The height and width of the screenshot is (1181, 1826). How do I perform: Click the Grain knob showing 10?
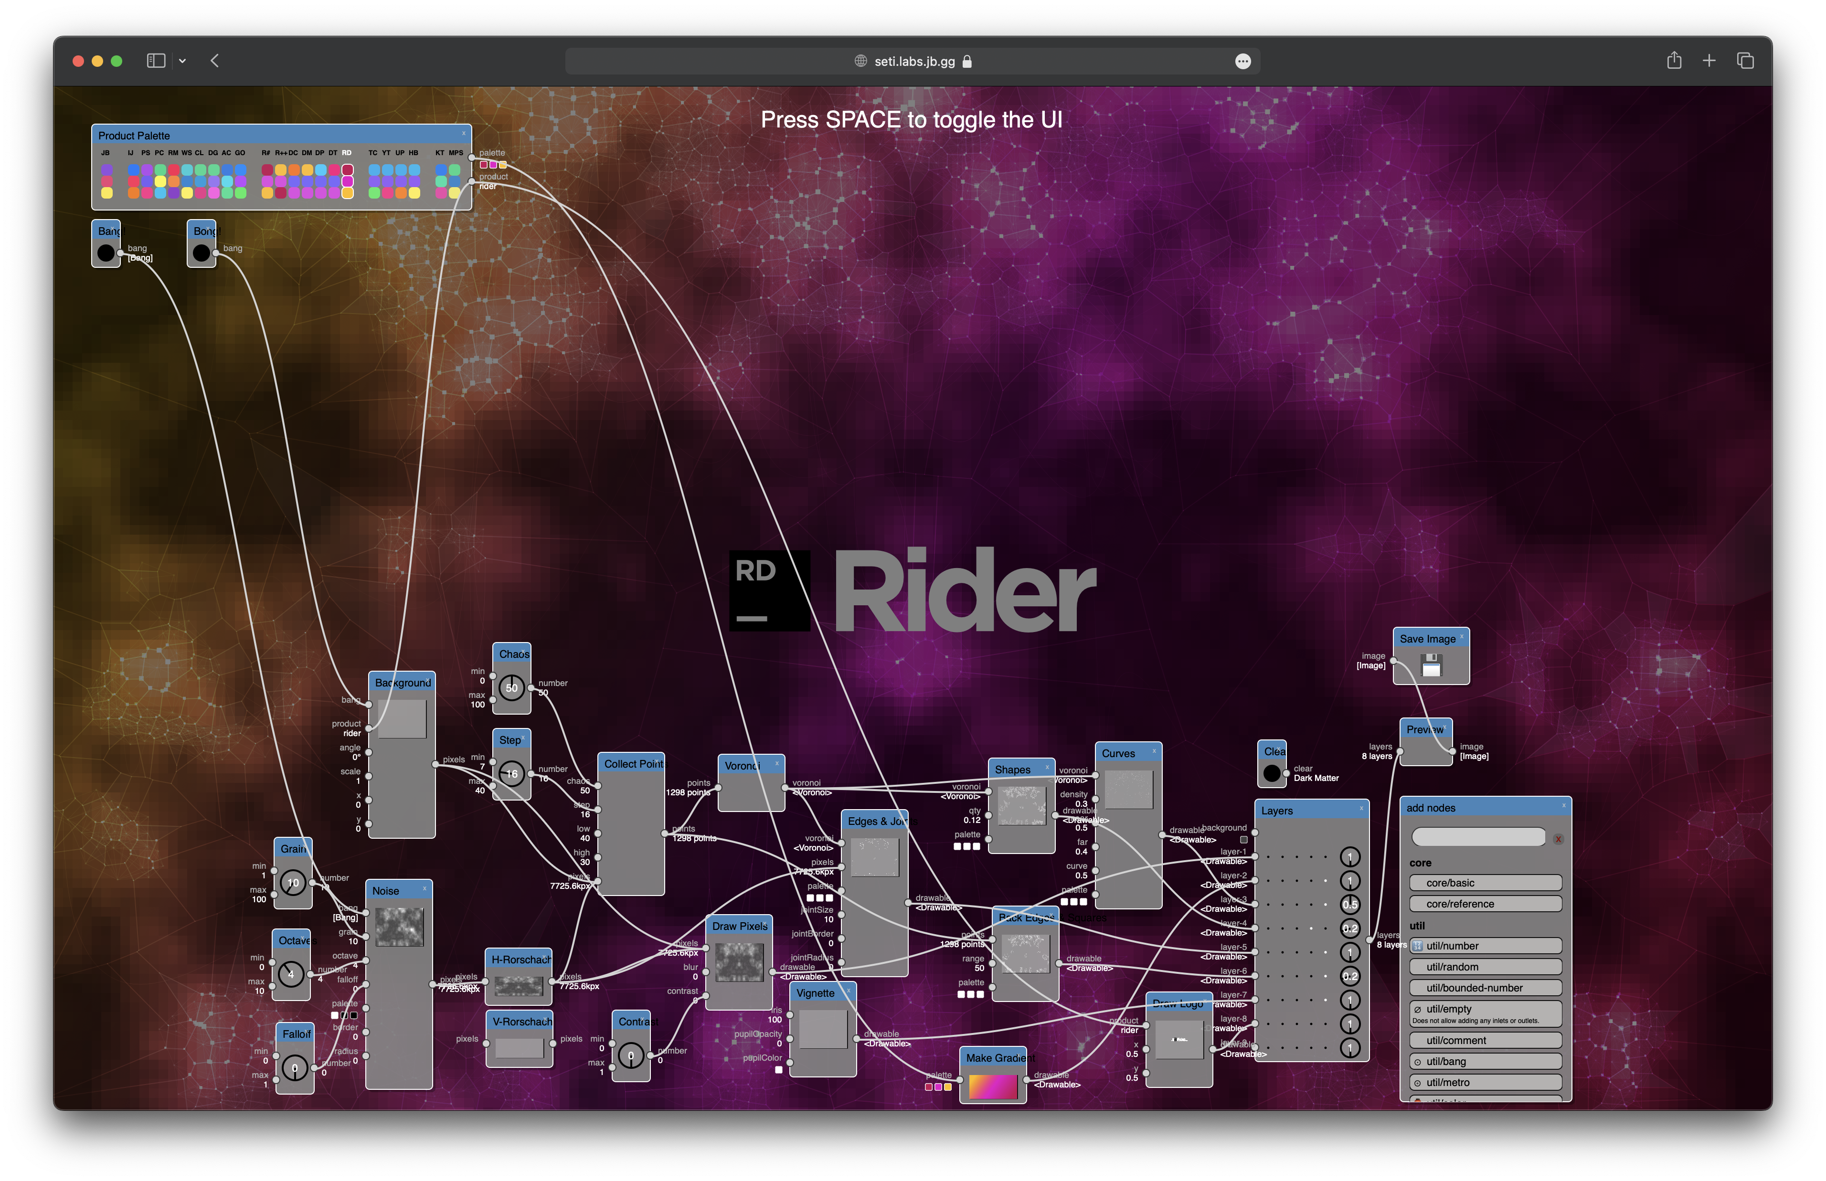[x=293, y=883]
